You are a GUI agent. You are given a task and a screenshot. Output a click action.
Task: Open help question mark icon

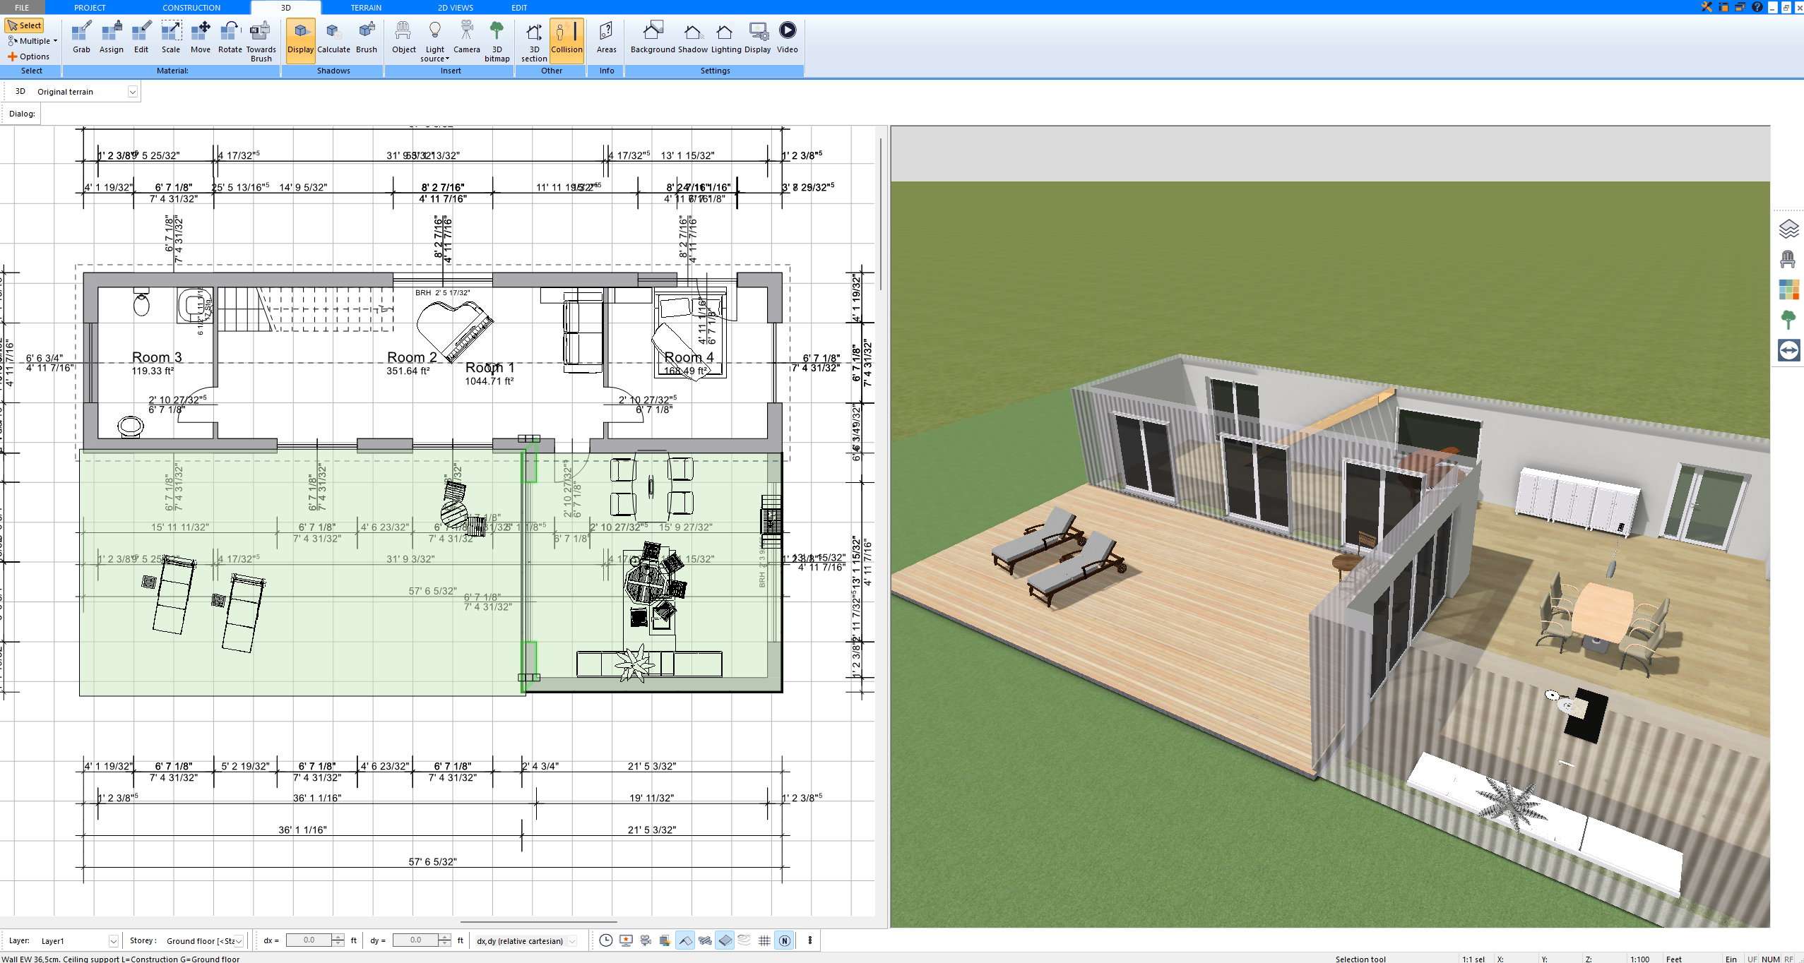[x=1758, y=7]
